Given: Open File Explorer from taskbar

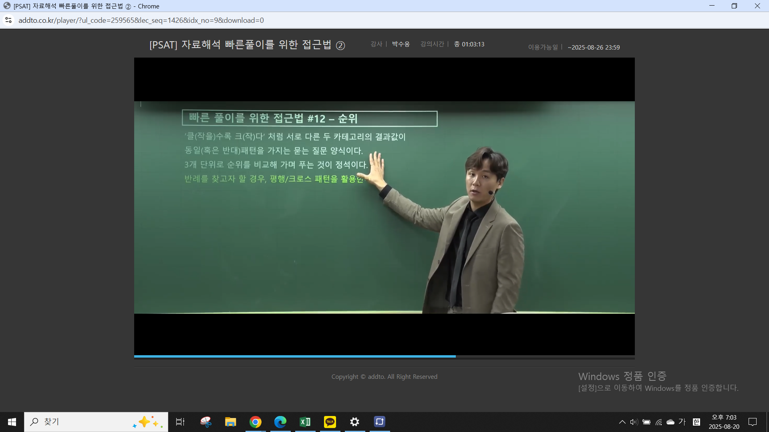Looking at the screenshot, I should [230, 422].
